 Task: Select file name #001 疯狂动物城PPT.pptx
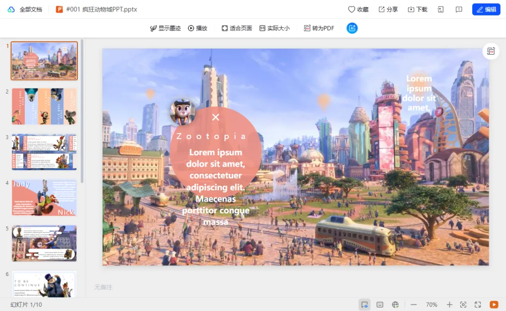(102, 9)
